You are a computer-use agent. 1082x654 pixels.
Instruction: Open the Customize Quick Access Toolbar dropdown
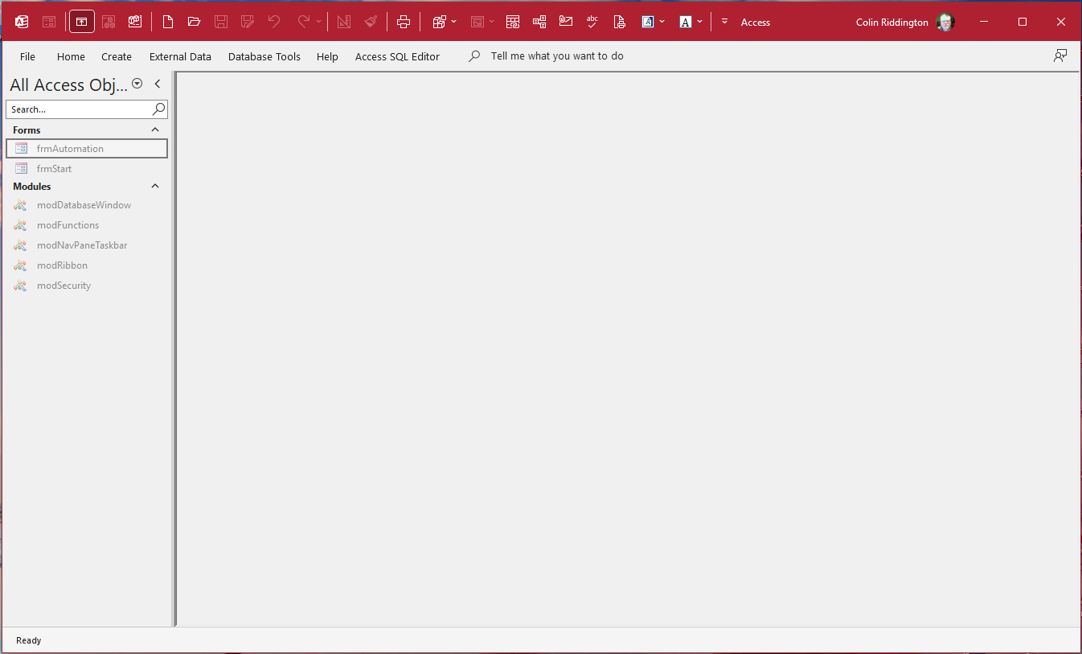click(x=724, y=22)
